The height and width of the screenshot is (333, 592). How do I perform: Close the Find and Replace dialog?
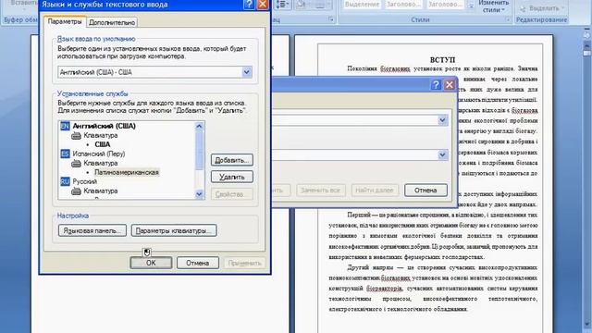coord(449,84)
